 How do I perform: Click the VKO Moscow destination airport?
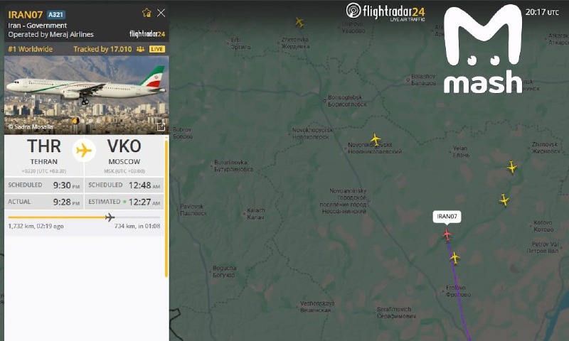pyautogui.click(x=124, y=155)
